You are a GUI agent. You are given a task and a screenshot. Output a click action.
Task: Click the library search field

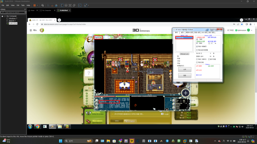tap(13, 12)
